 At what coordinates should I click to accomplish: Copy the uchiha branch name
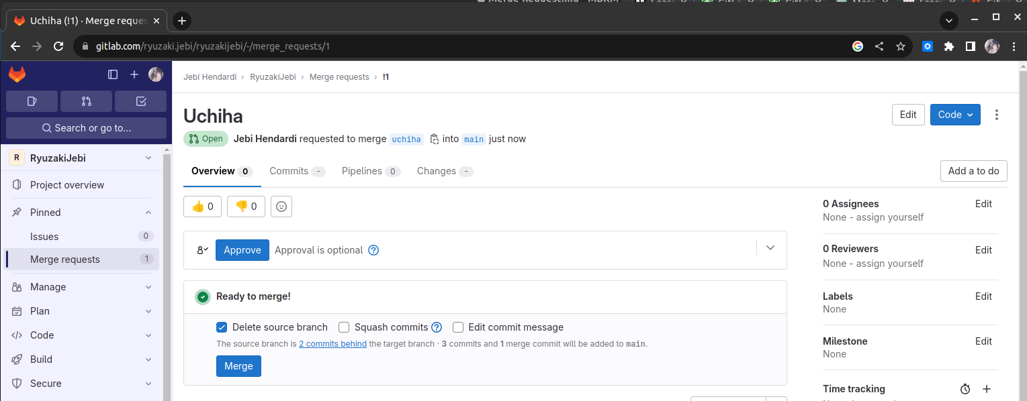click(x=435, y=139)
